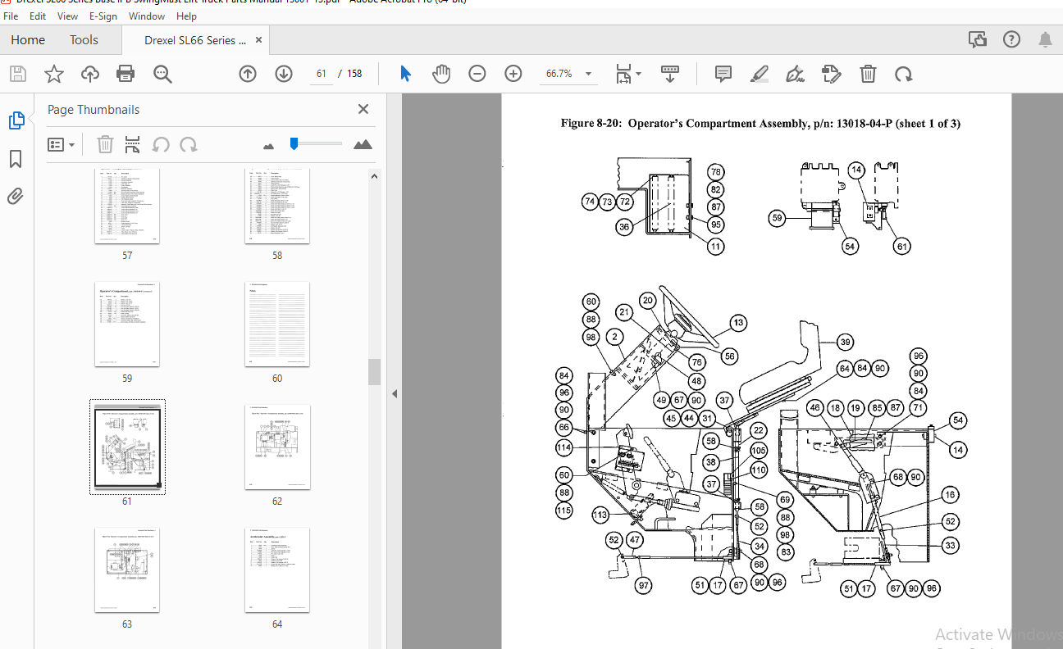This screenshot has height=649, width=1063.
Task: Click the thumbnail panel scrollbar thumb
Action: tap(374, 372)
